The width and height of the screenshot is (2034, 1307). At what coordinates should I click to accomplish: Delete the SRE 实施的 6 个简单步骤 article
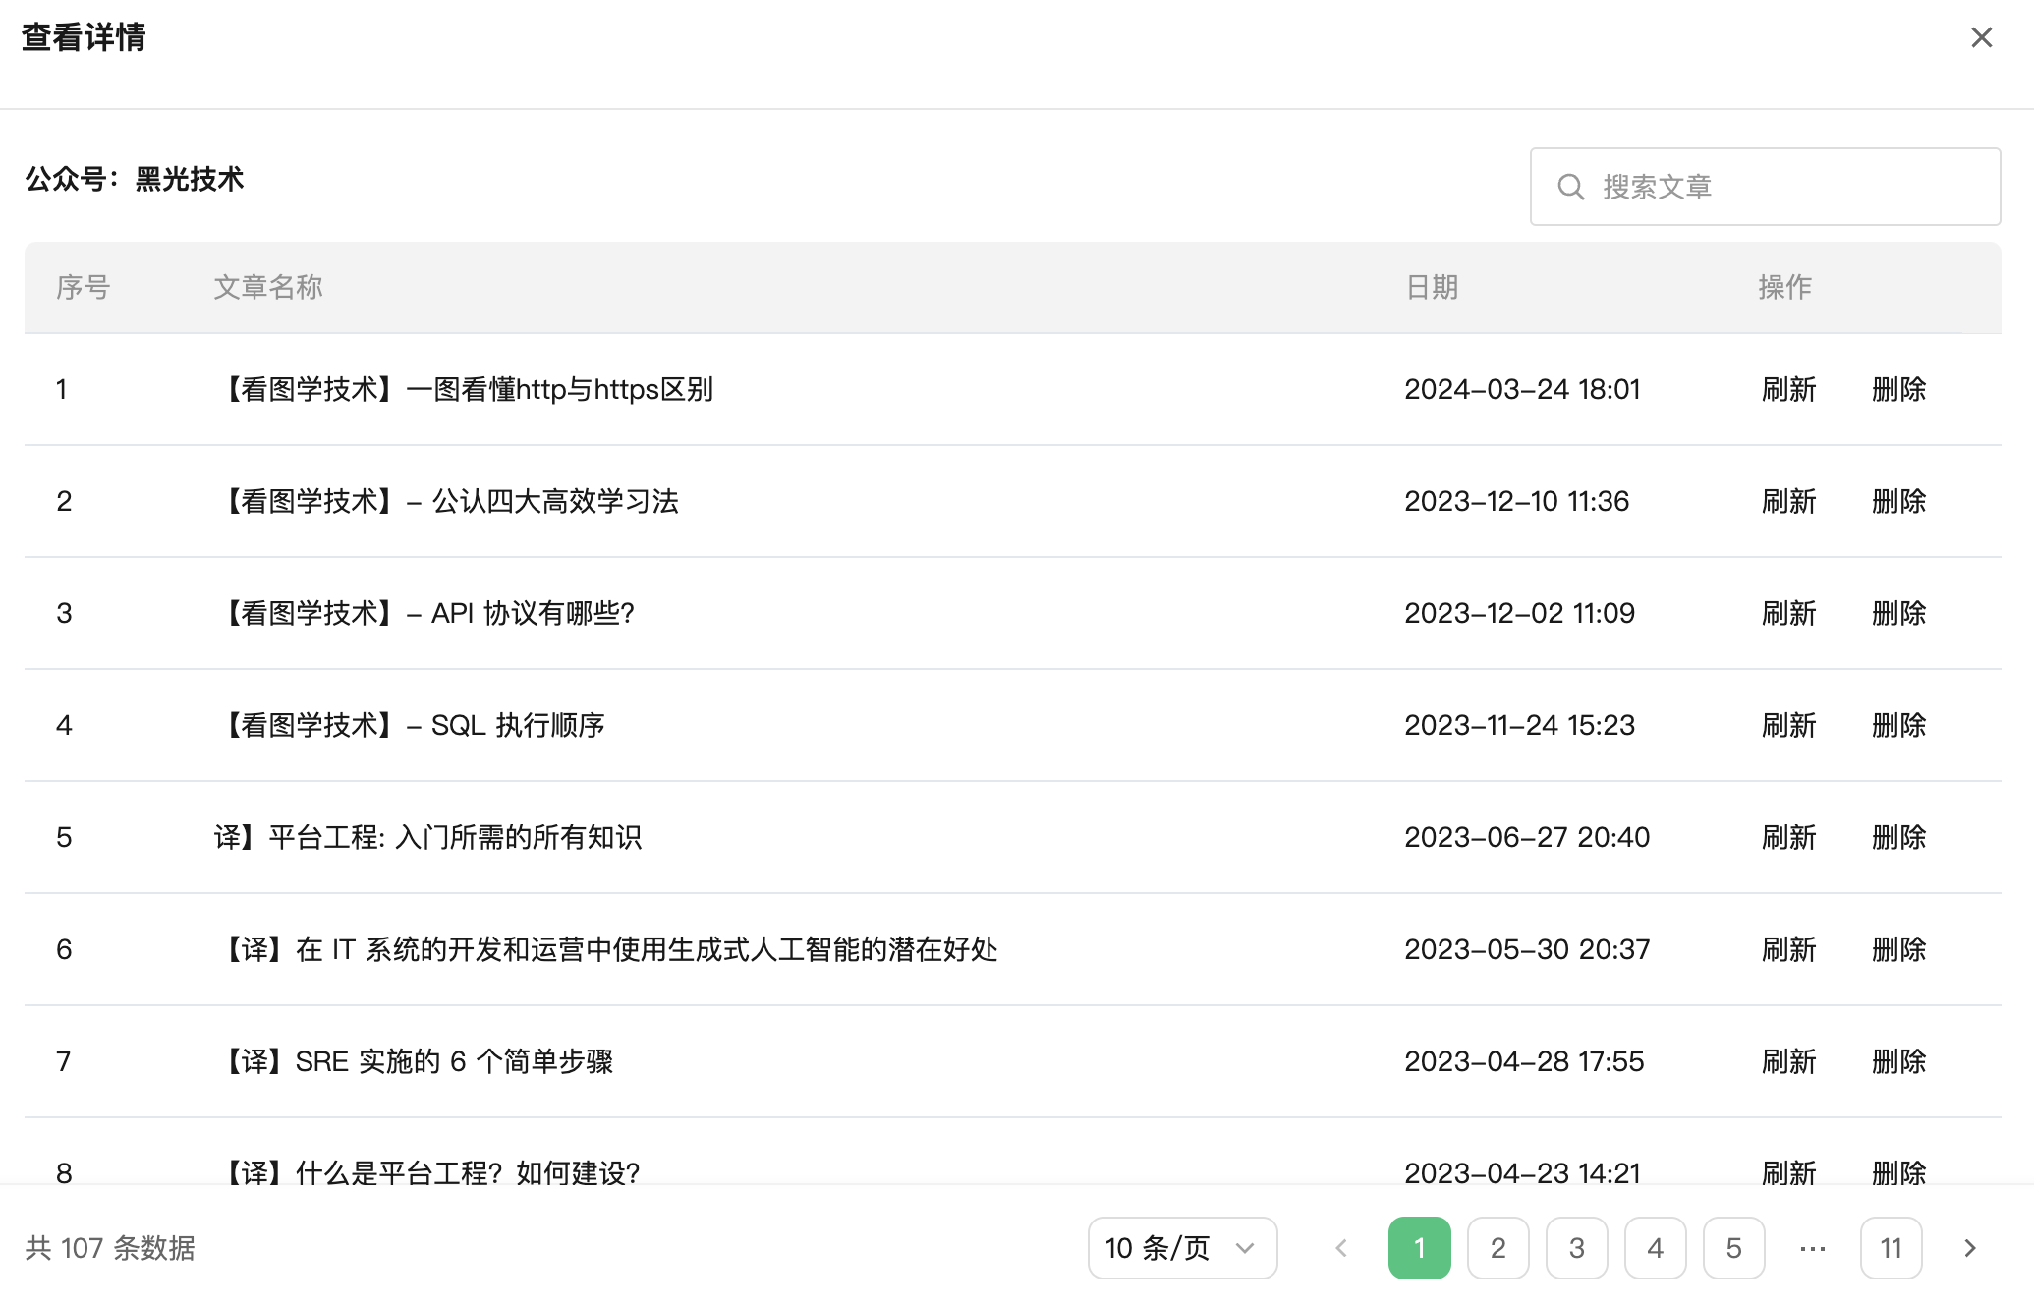point(1899,1061)
